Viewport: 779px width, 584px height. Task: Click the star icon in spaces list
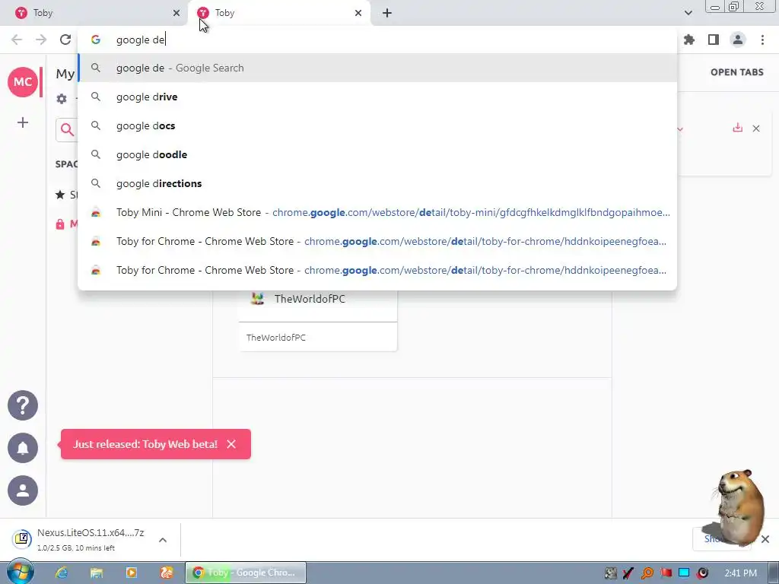click(x=60, y=194)
